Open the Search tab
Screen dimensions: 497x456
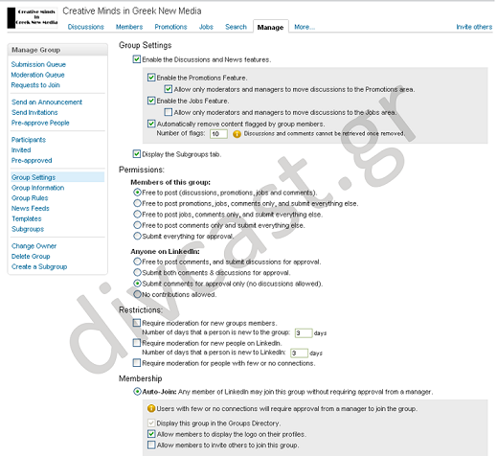coord(236,27)
